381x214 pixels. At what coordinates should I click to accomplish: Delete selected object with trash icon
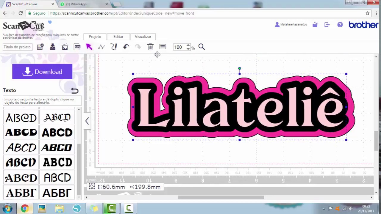[x=150, y=47]
